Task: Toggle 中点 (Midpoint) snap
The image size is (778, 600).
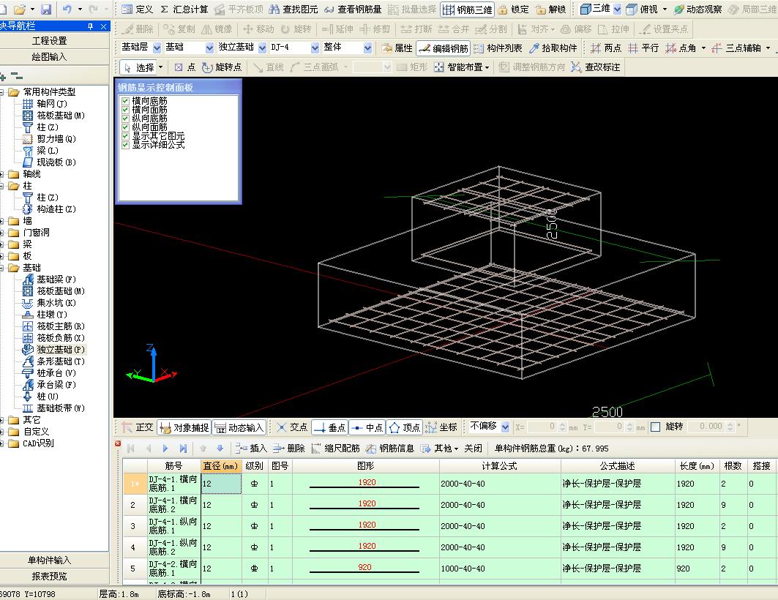Action: 367,427
